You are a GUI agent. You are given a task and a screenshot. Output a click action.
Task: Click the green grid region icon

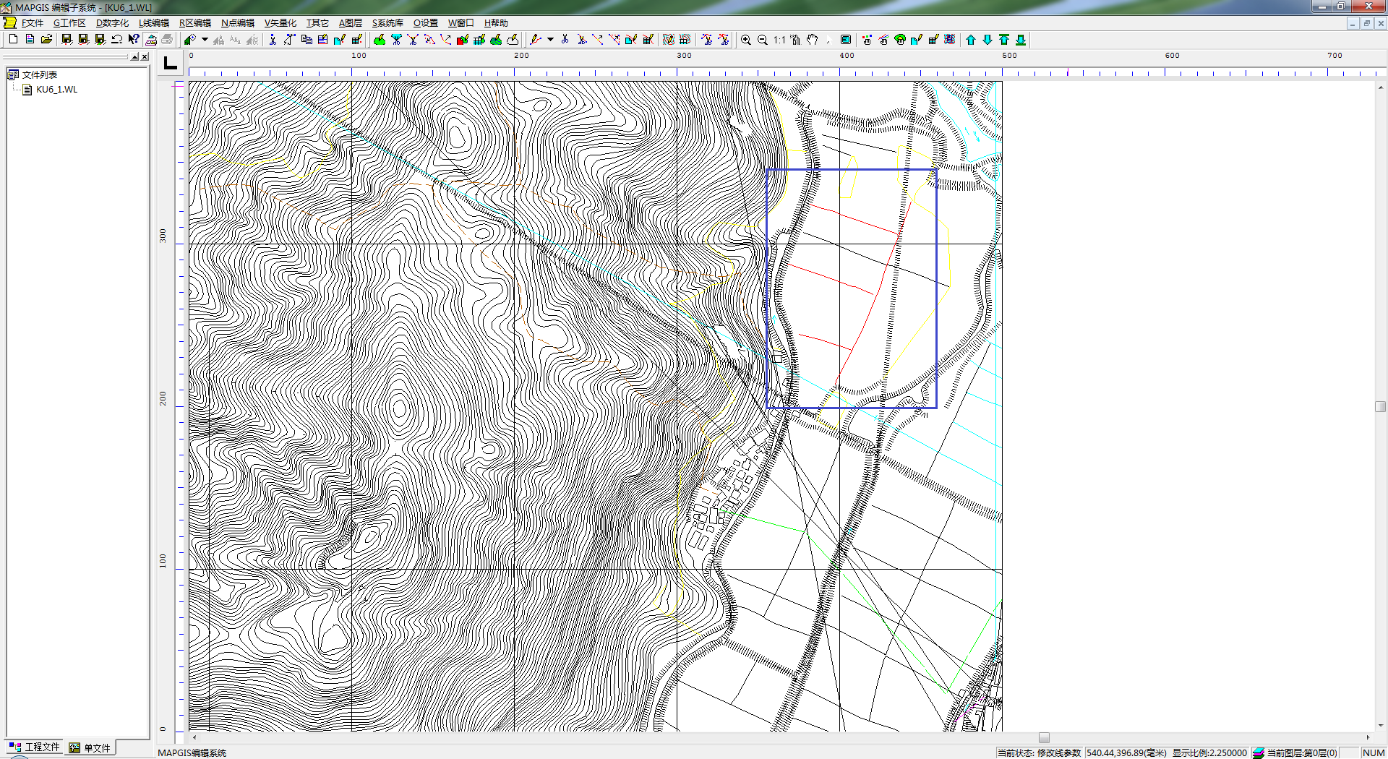pyautogui.click(x=479, y=40)
